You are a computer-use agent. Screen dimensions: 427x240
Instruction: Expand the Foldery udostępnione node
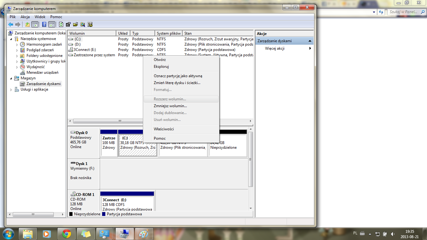(x=17, y=56)
